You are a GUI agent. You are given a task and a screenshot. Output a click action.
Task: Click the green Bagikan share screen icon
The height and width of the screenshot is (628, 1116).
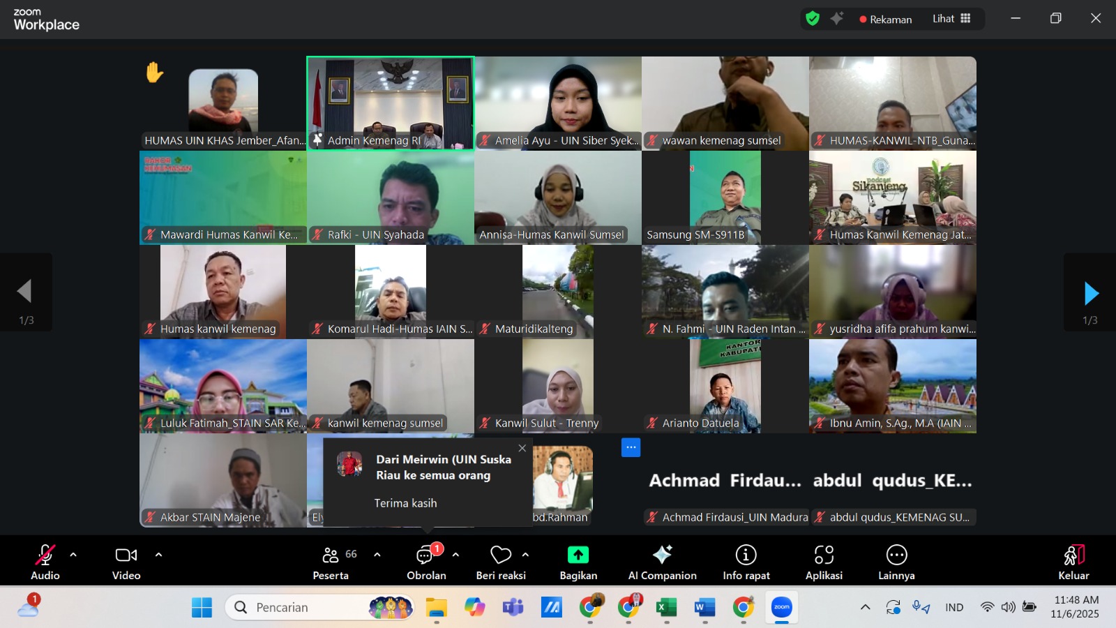pos(578,555)
